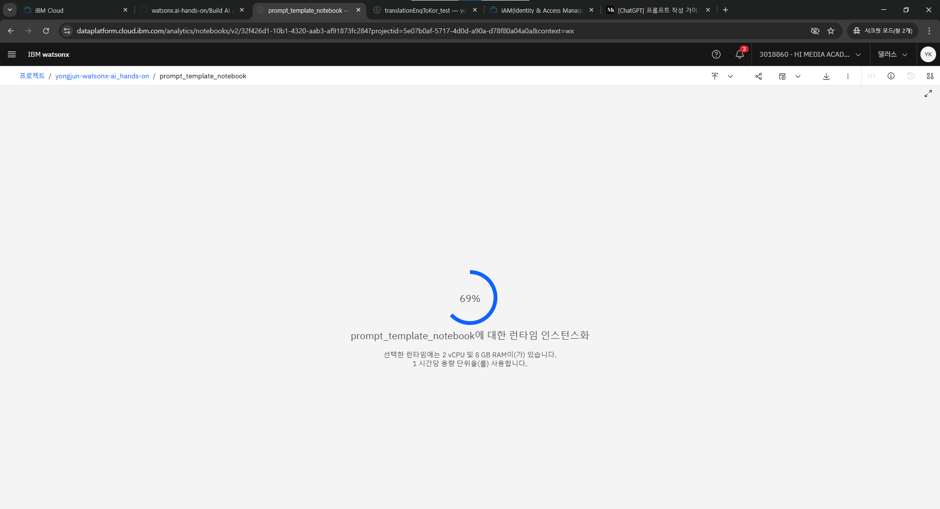This screenshot has width=940, height=509.
Task: Open the 3018860 - HI MEDIA ACAD account dropdown
Action: tap(810, 54)
